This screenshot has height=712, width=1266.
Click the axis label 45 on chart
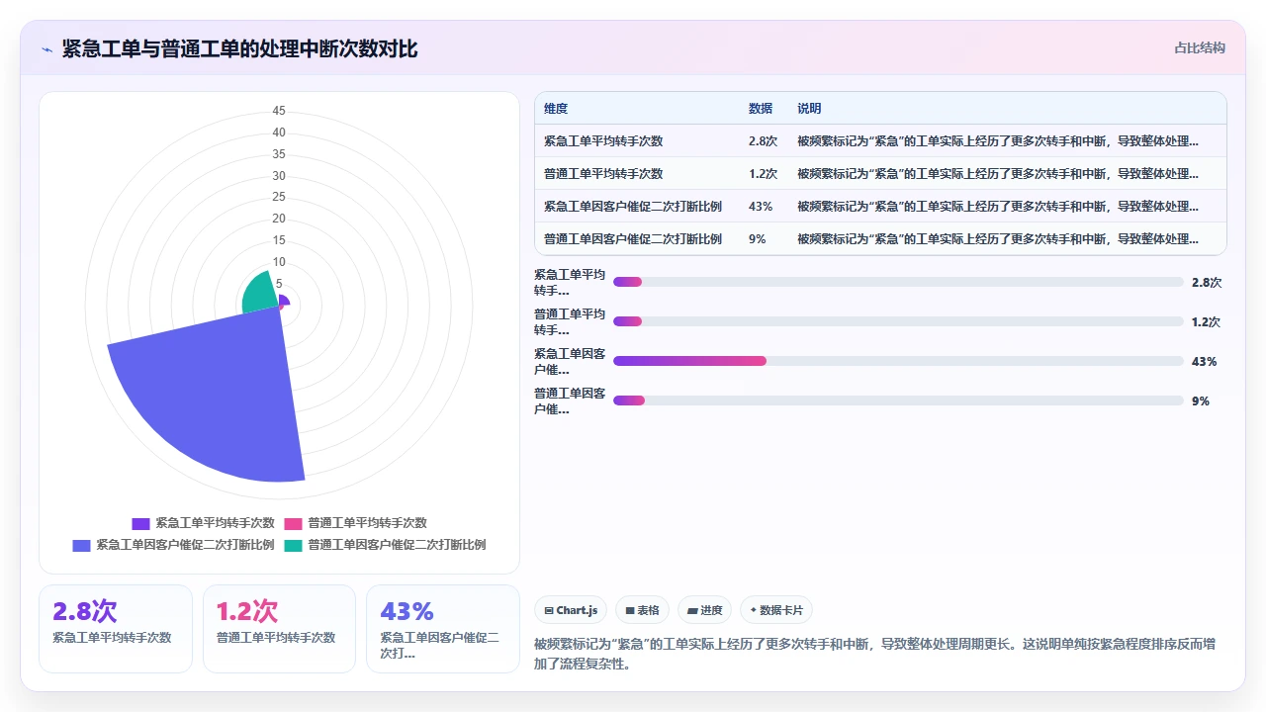click(x=279, y=111)
